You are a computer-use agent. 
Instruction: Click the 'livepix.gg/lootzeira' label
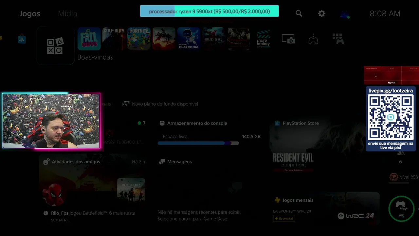[x=391, y=90]
